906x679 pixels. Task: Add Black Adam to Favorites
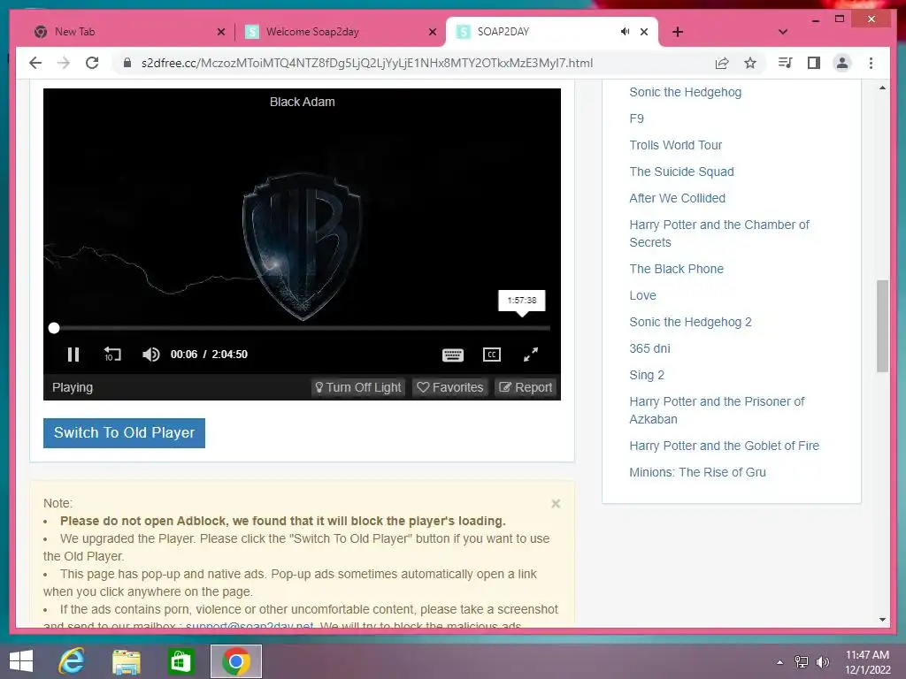[450, 387]
